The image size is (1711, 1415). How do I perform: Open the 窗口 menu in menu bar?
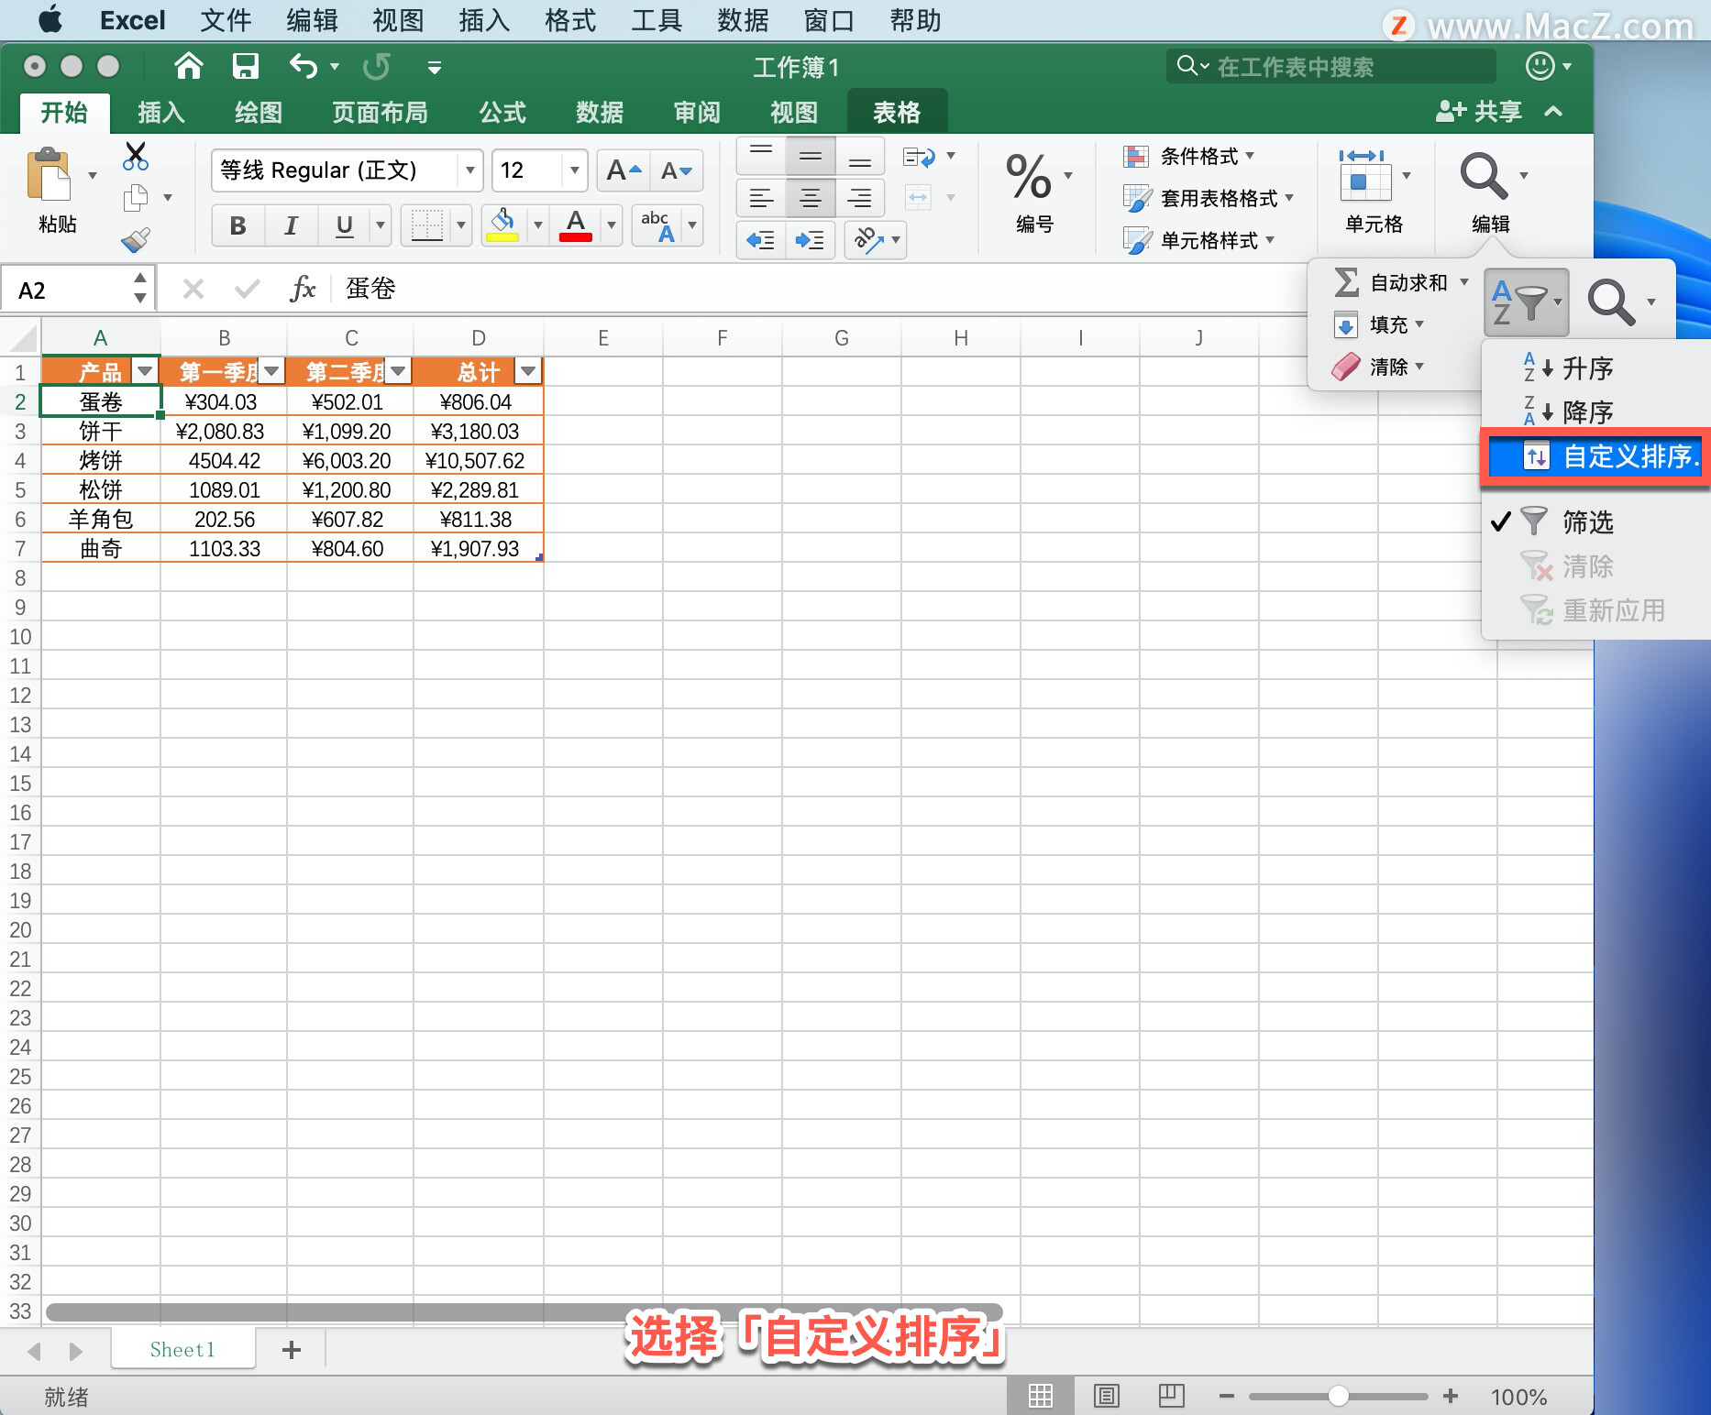[x=829, y=20]
